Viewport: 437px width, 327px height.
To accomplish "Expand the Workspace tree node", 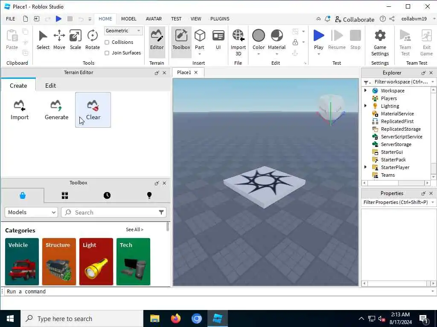I will [365, 90].
